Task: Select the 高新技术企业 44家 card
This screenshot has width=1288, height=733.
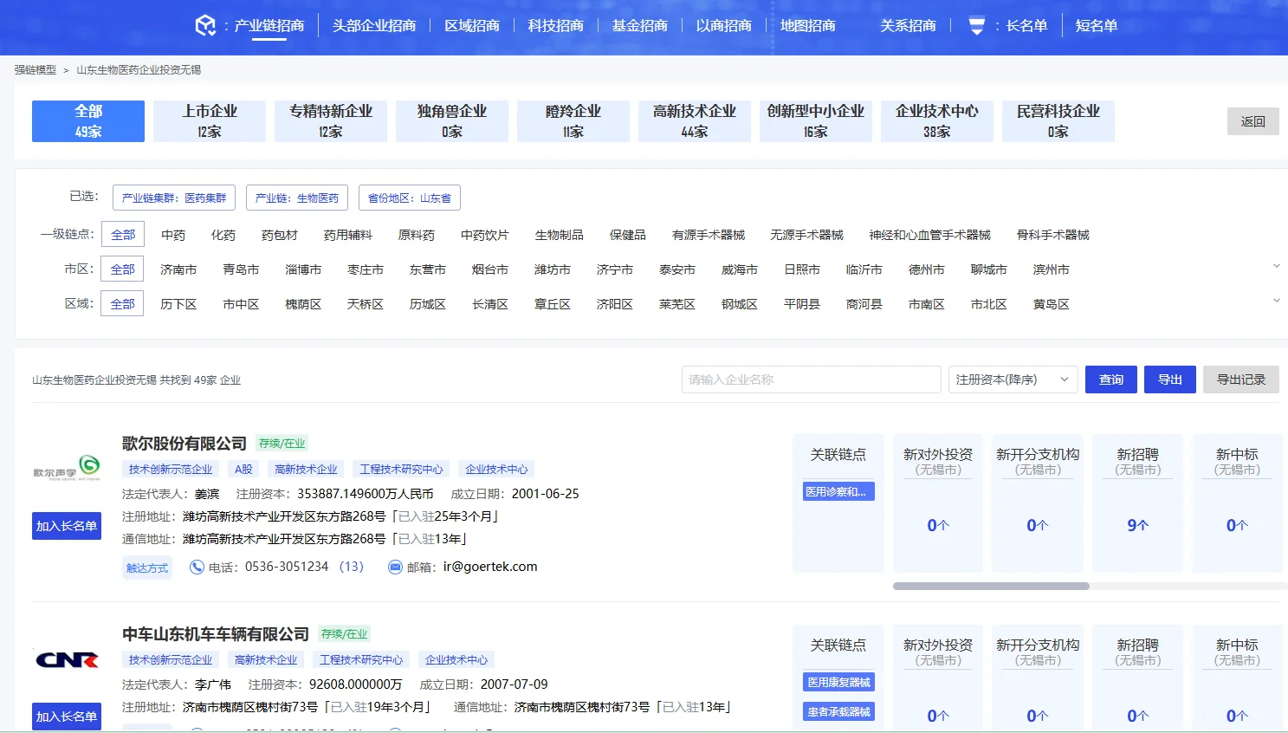Action: click(x=695, y=121)
